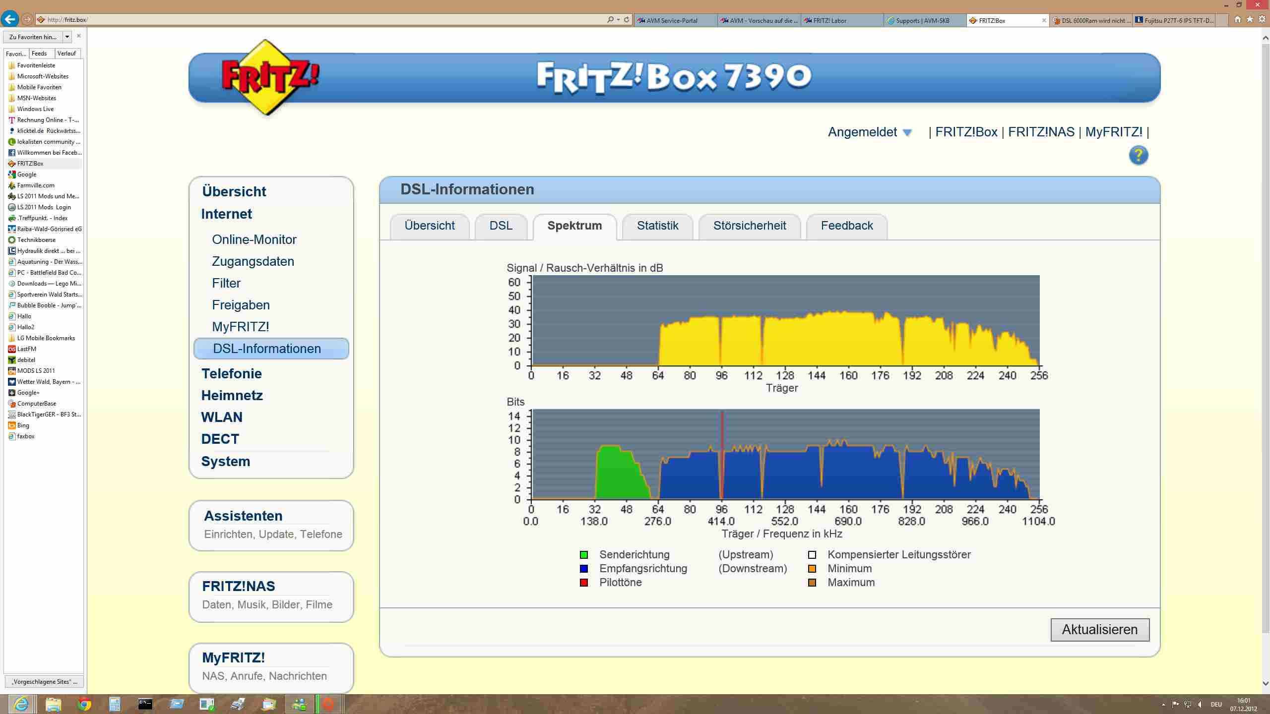Click the green Senderichtung legend swatch
Image resolution: width=1270 pixels, height=714 pixels.
584,555
